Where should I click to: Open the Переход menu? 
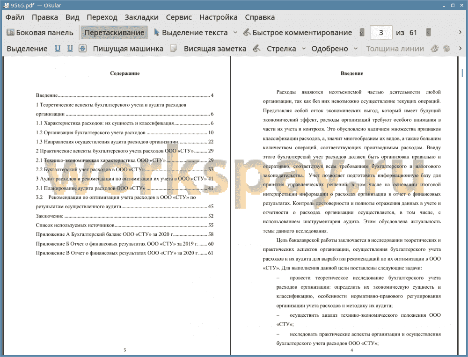click(102, 17)
